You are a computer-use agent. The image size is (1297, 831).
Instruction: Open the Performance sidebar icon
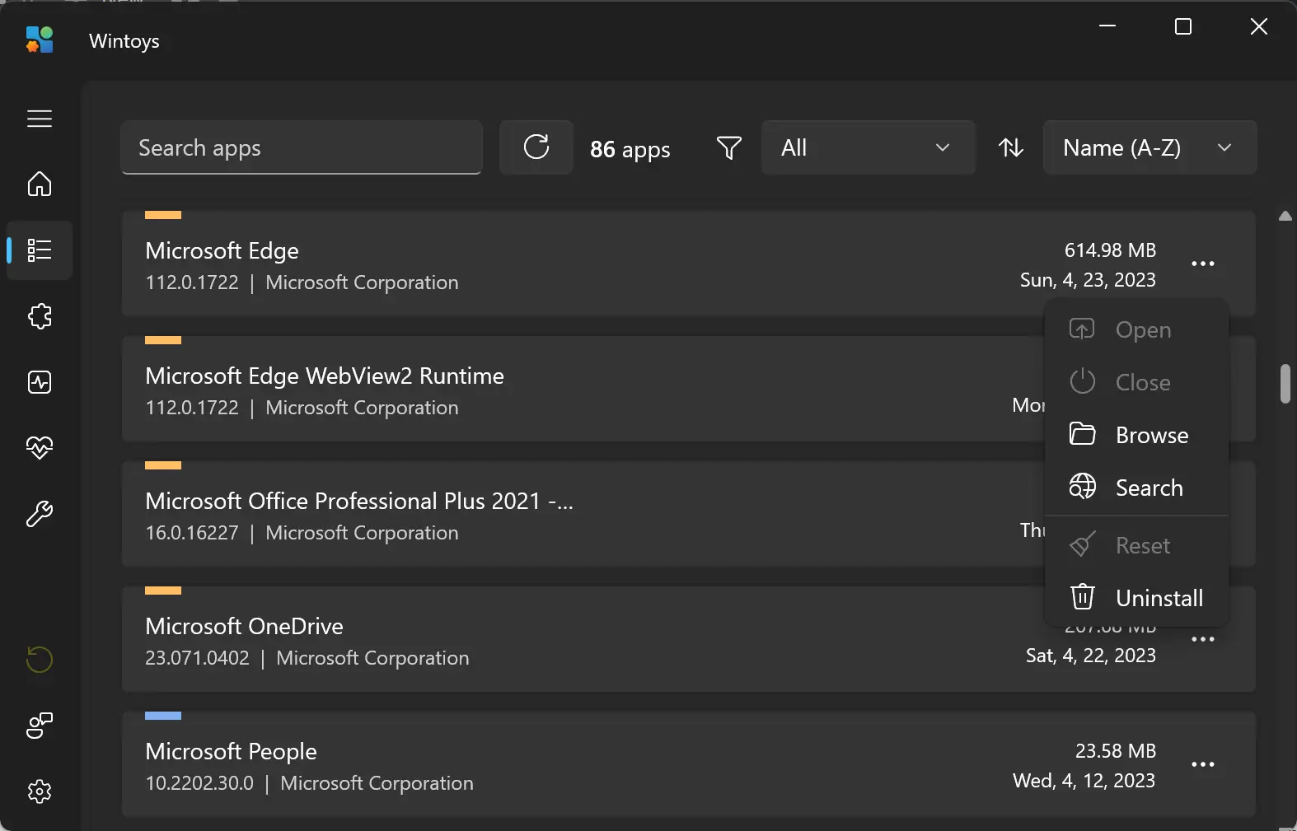coord(39,382)
